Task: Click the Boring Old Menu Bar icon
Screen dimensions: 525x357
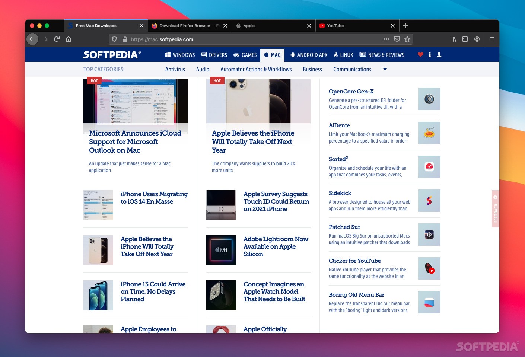Action: [x=429, y=302]
